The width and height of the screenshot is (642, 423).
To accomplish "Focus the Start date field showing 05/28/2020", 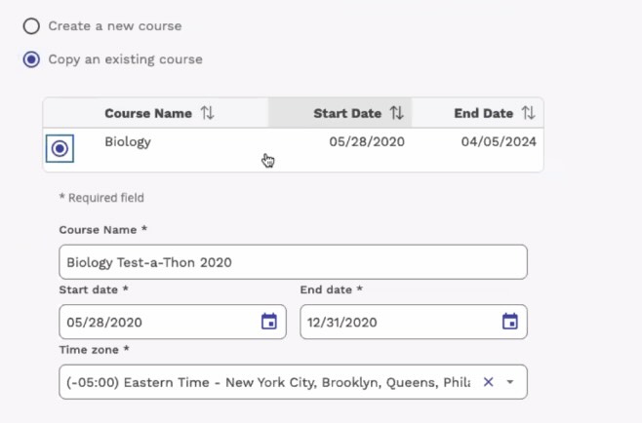I will click(173, 322).
